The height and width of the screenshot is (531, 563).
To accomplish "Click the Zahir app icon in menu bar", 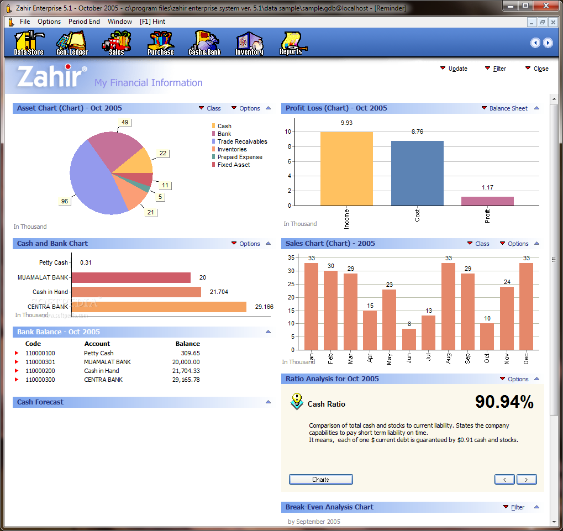I will (10, 22).
